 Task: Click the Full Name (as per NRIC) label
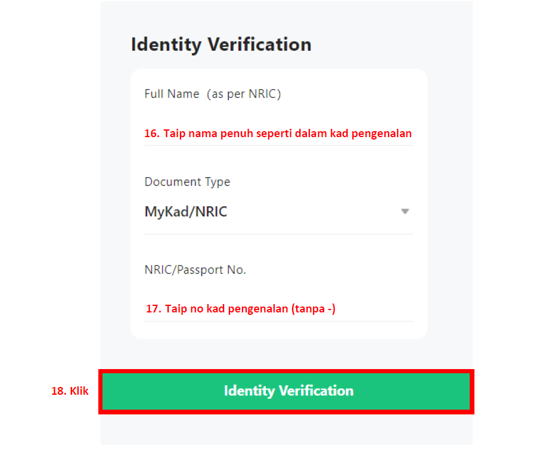(x=213, y=94)
